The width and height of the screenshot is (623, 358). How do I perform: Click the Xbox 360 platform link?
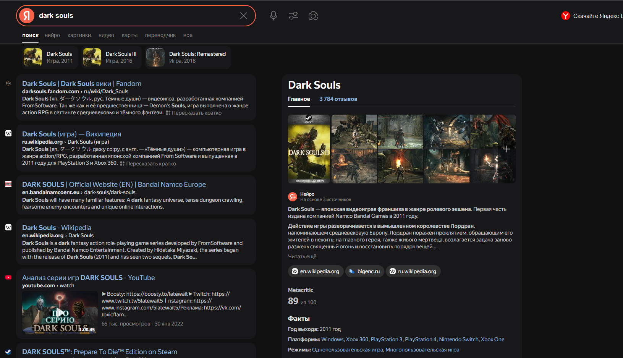(x=357, y=339)
